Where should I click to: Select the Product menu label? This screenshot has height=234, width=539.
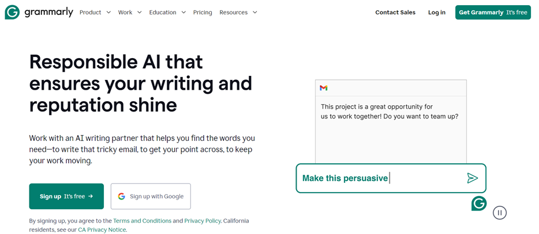point(91,12)
